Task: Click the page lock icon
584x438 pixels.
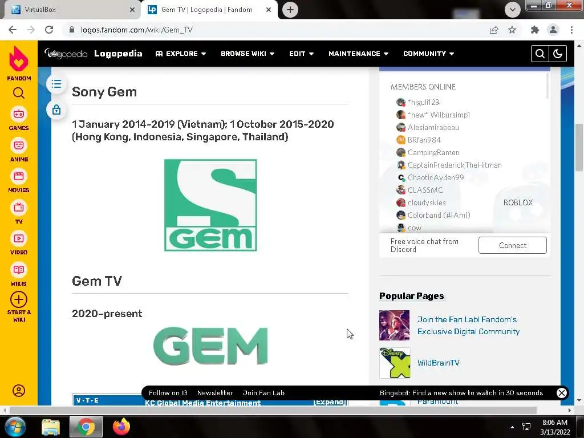Action: pyautogui.click(x=56, y=109)
